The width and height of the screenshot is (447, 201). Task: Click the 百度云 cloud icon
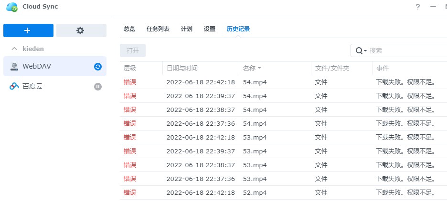[x=14, y=86]
